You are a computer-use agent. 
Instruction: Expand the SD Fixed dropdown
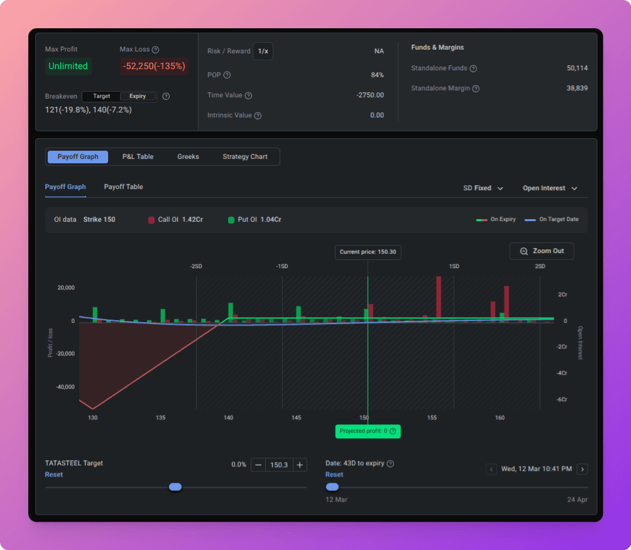click(483, 188)
